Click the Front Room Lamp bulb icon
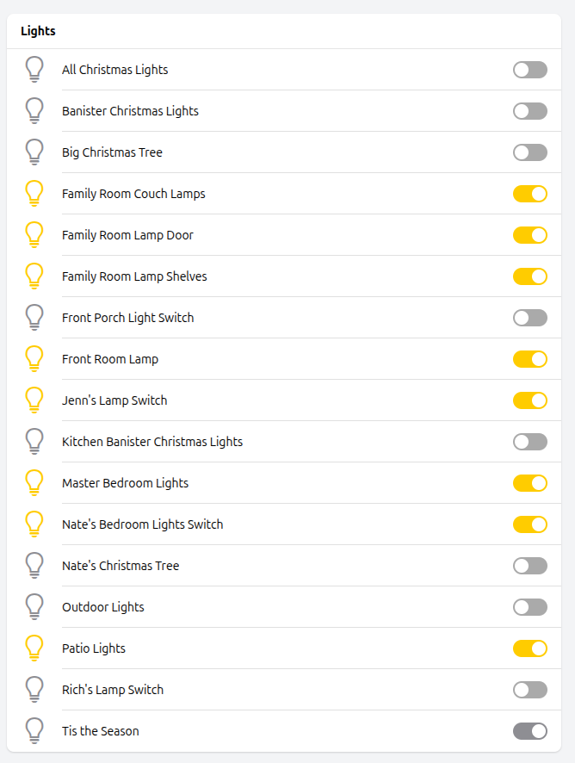Image resolution: width=575 pixels, height=763 pixels. (x=34, y=359)
